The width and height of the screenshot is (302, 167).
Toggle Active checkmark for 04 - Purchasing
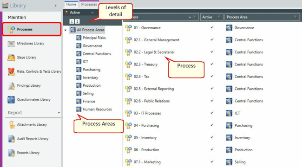coord(212,125)
